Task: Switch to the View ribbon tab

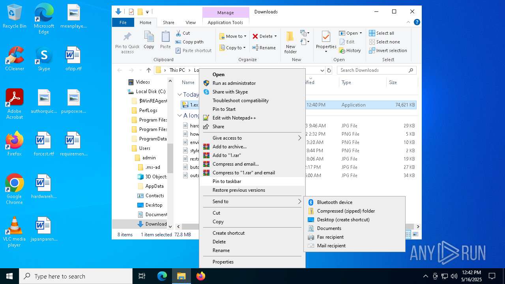Action: click(x=191, y=22)
